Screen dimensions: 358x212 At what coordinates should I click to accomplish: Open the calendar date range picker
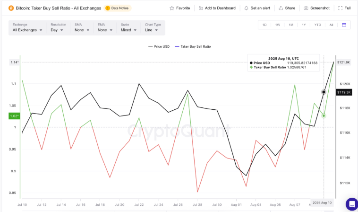(x=344, y=25)
